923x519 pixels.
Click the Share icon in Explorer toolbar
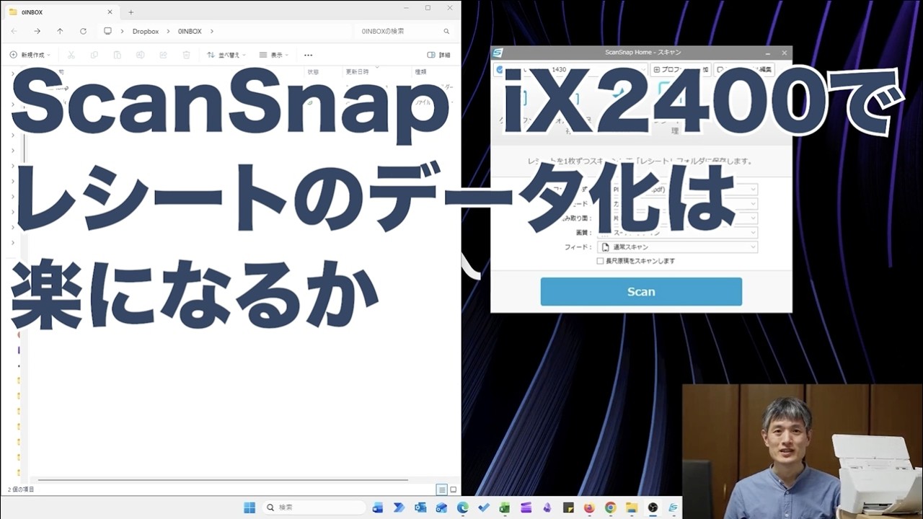tap(163, 55)
